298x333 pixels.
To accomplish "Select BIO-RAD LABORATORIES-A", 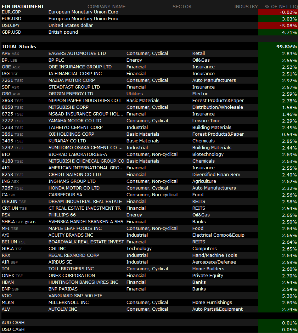I will [x=78, y=154].
